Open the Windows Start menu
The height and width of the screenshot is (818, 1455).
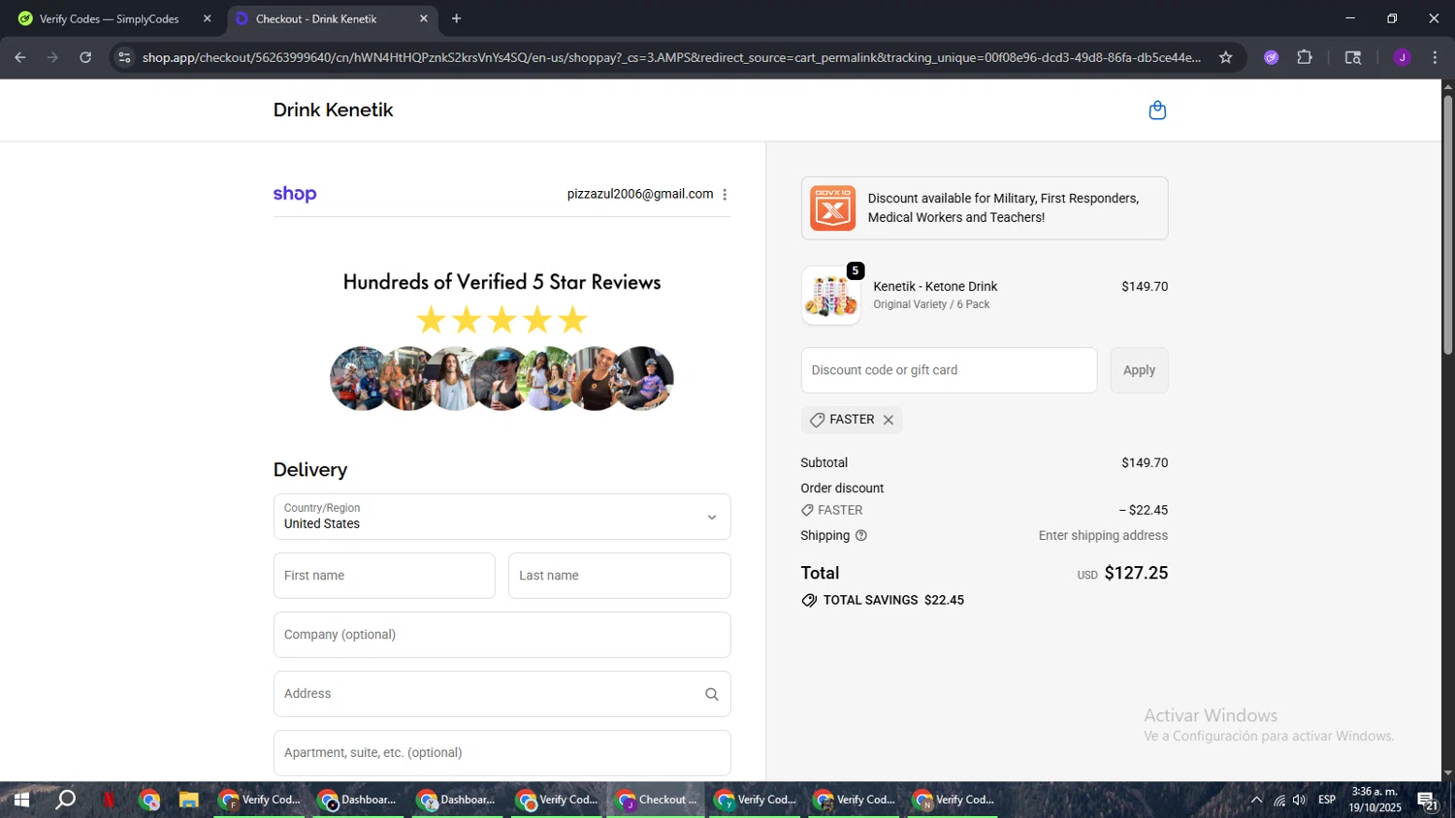(x=20, y=800)
